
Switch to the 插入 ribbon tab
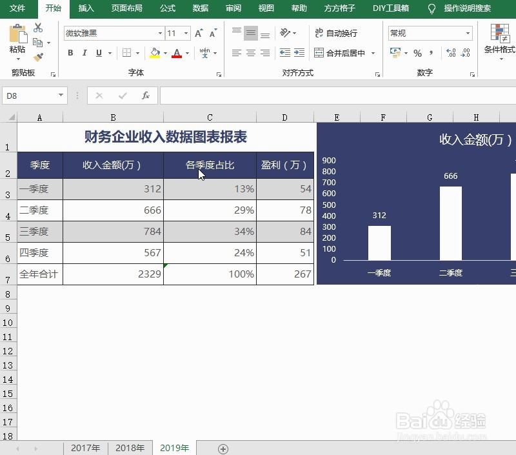[x=87, y=8]
